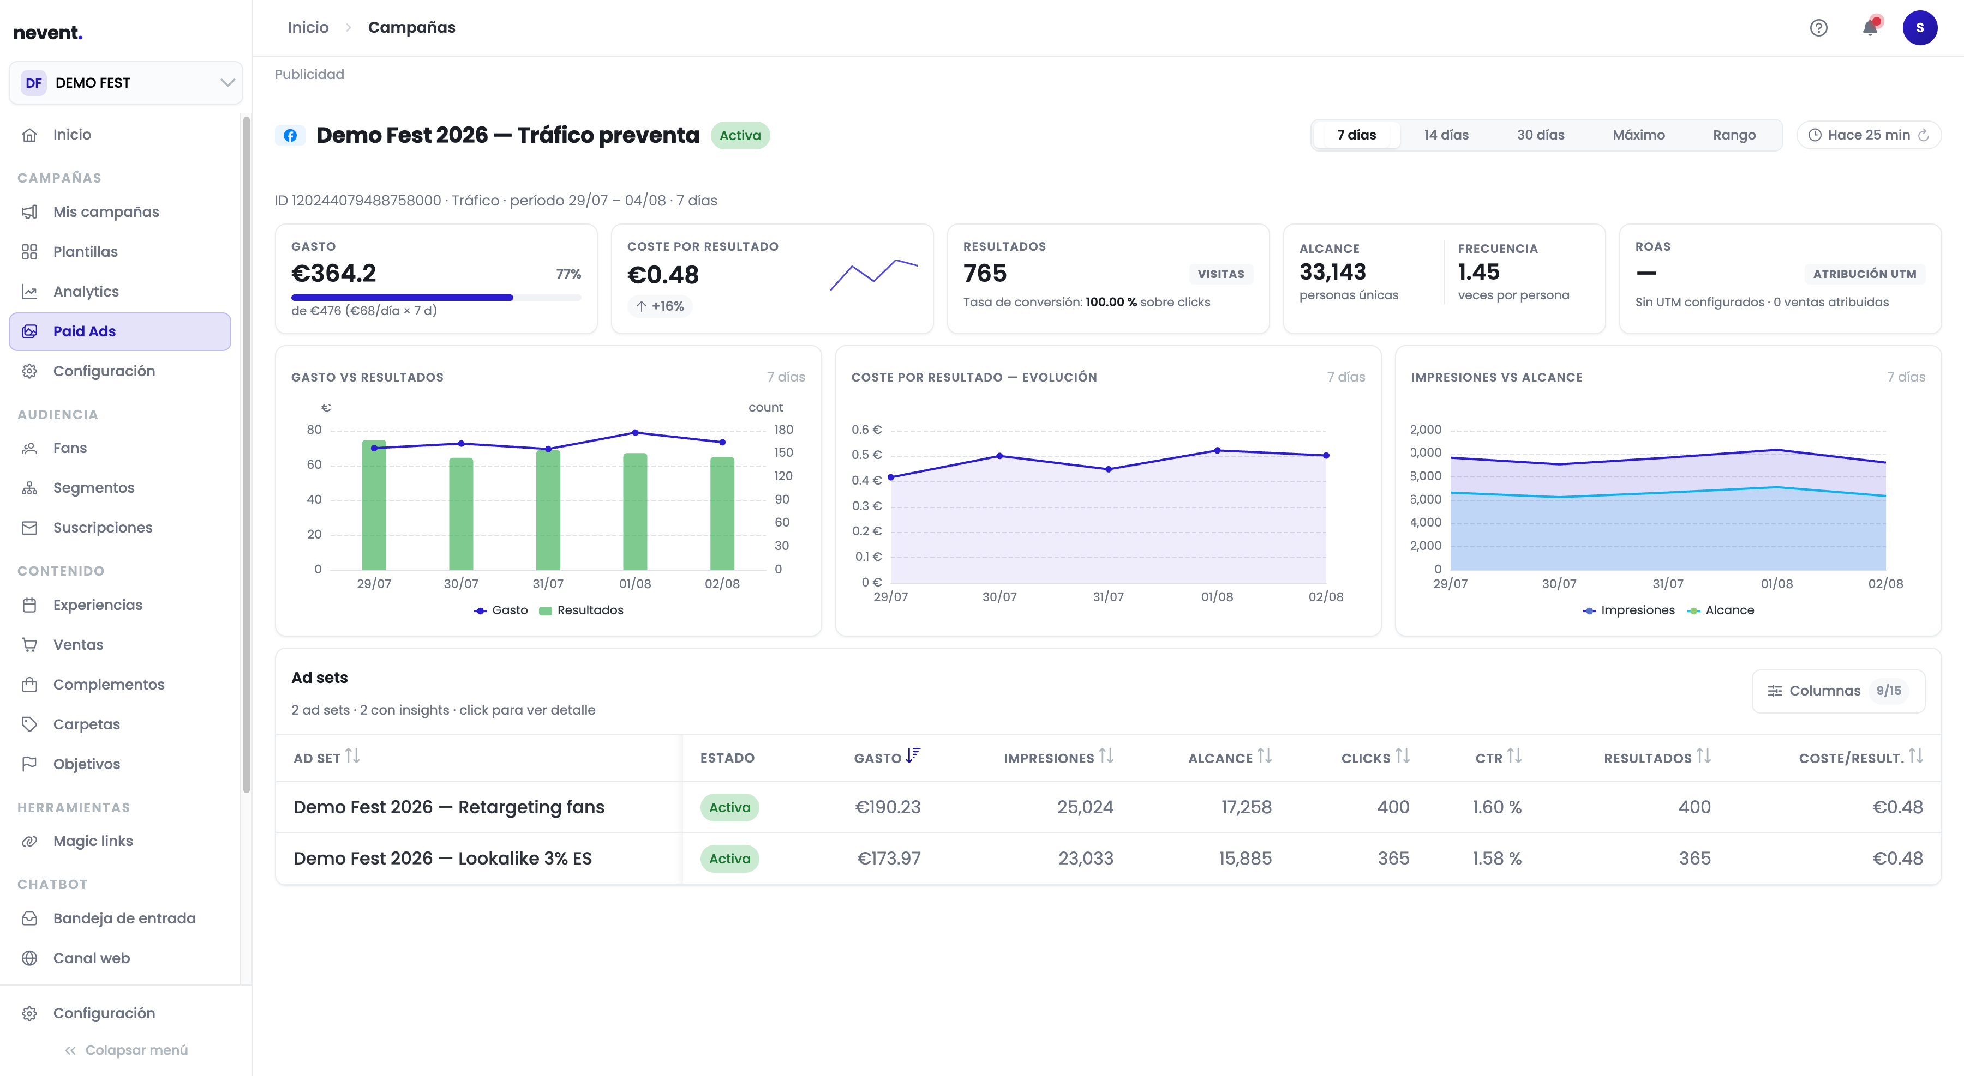Select the 7 días time range
The height and width of the screenshot is (1076, 1964).
[1356, 136]
